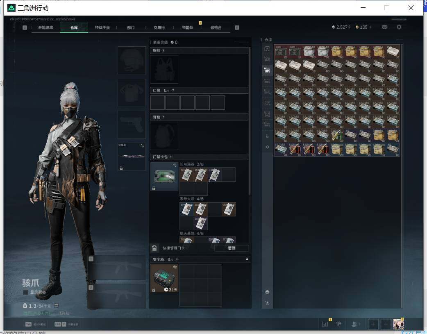Open the main warehouse category icon
The height and width of the screenshot is (334, 427).
267,49
